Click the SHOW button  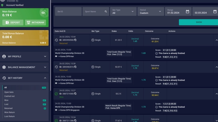199,22
